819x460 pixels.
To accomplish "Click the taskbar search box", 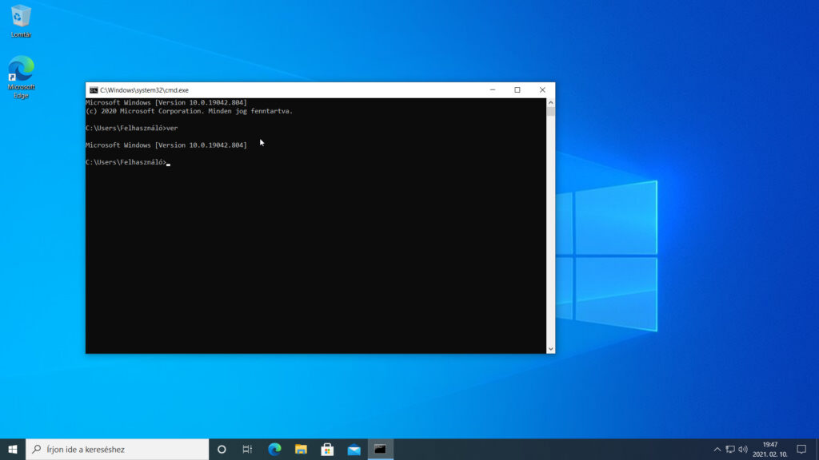I will (x=117, y=449).
